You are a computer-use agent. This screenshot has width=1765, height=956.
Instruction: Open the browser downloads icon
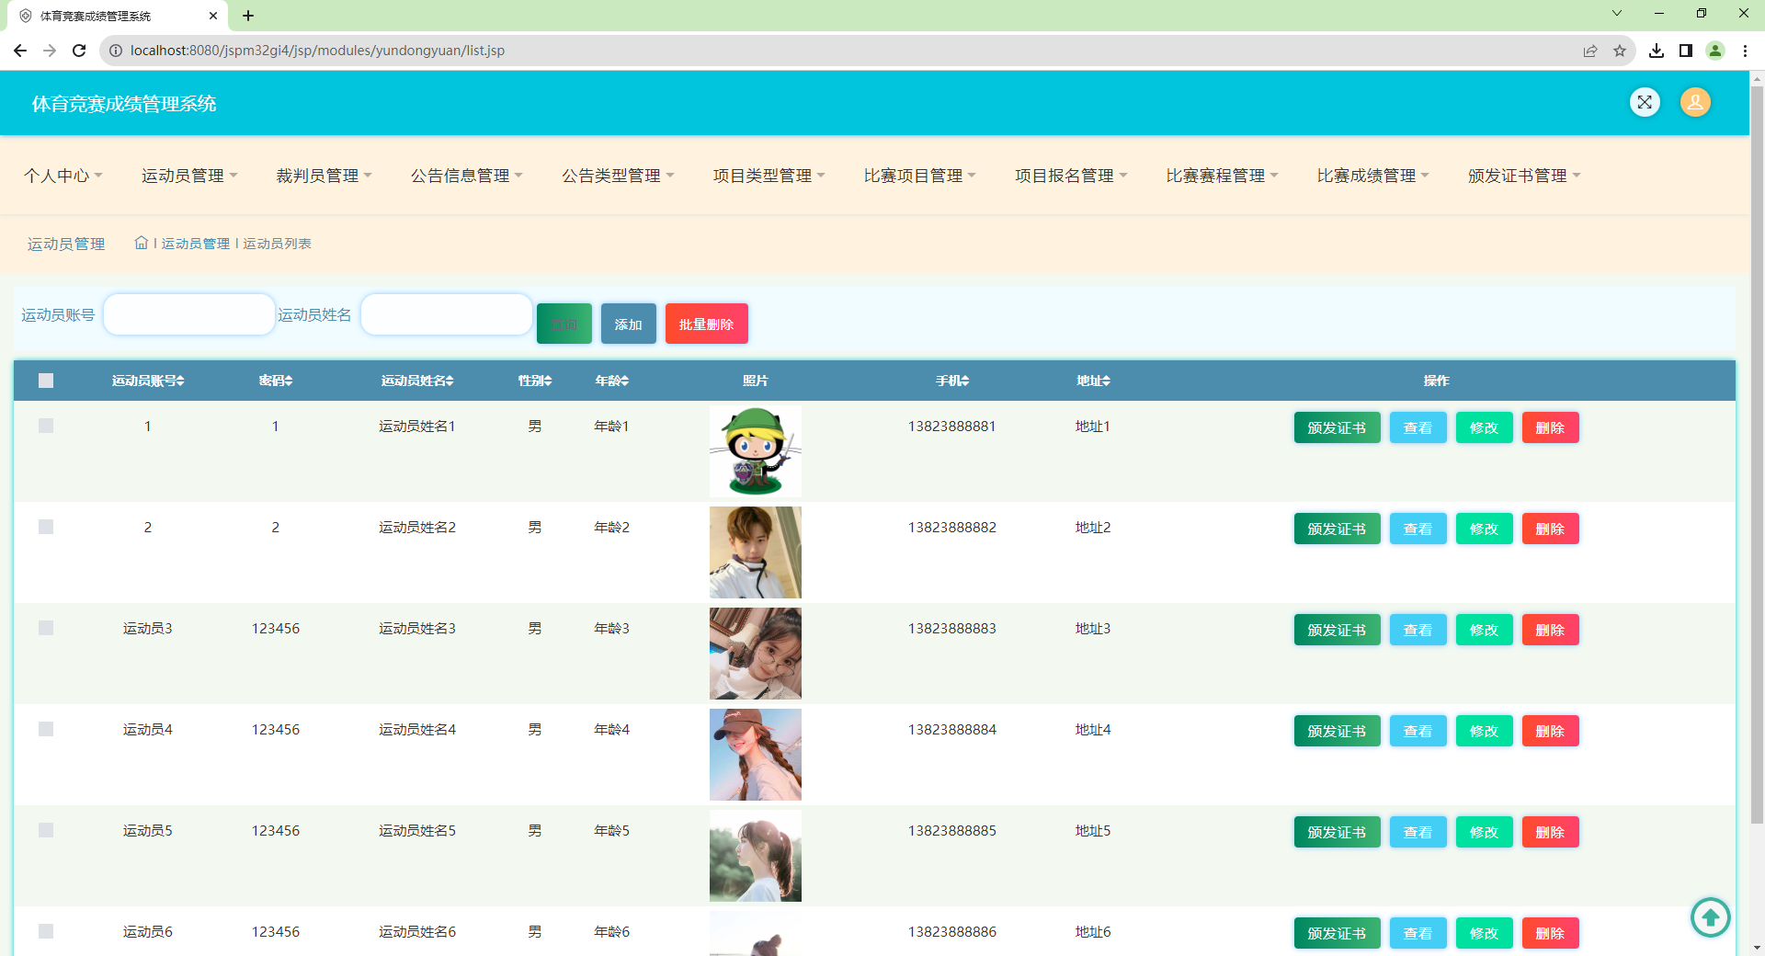coord(1657,51)
